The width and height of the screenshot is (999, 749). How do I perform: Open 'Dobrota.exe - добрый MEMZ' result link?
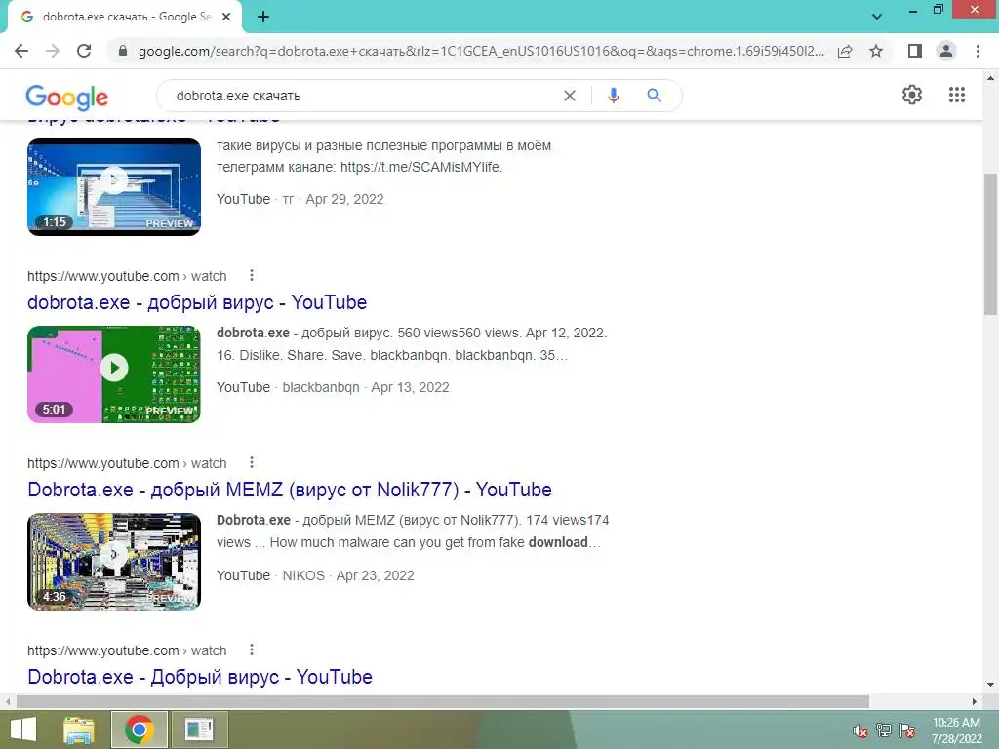[289, 490]
